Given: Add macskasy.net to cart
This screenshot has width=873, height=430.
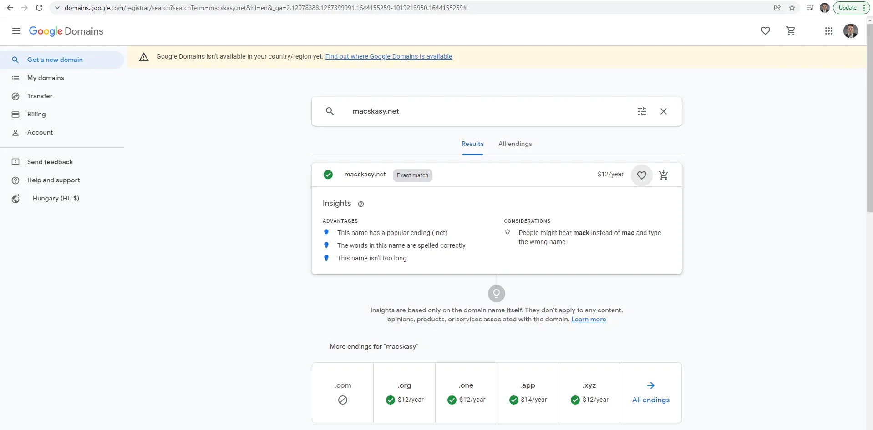Looking at the screenshot, I should click(x=664, y=175).
